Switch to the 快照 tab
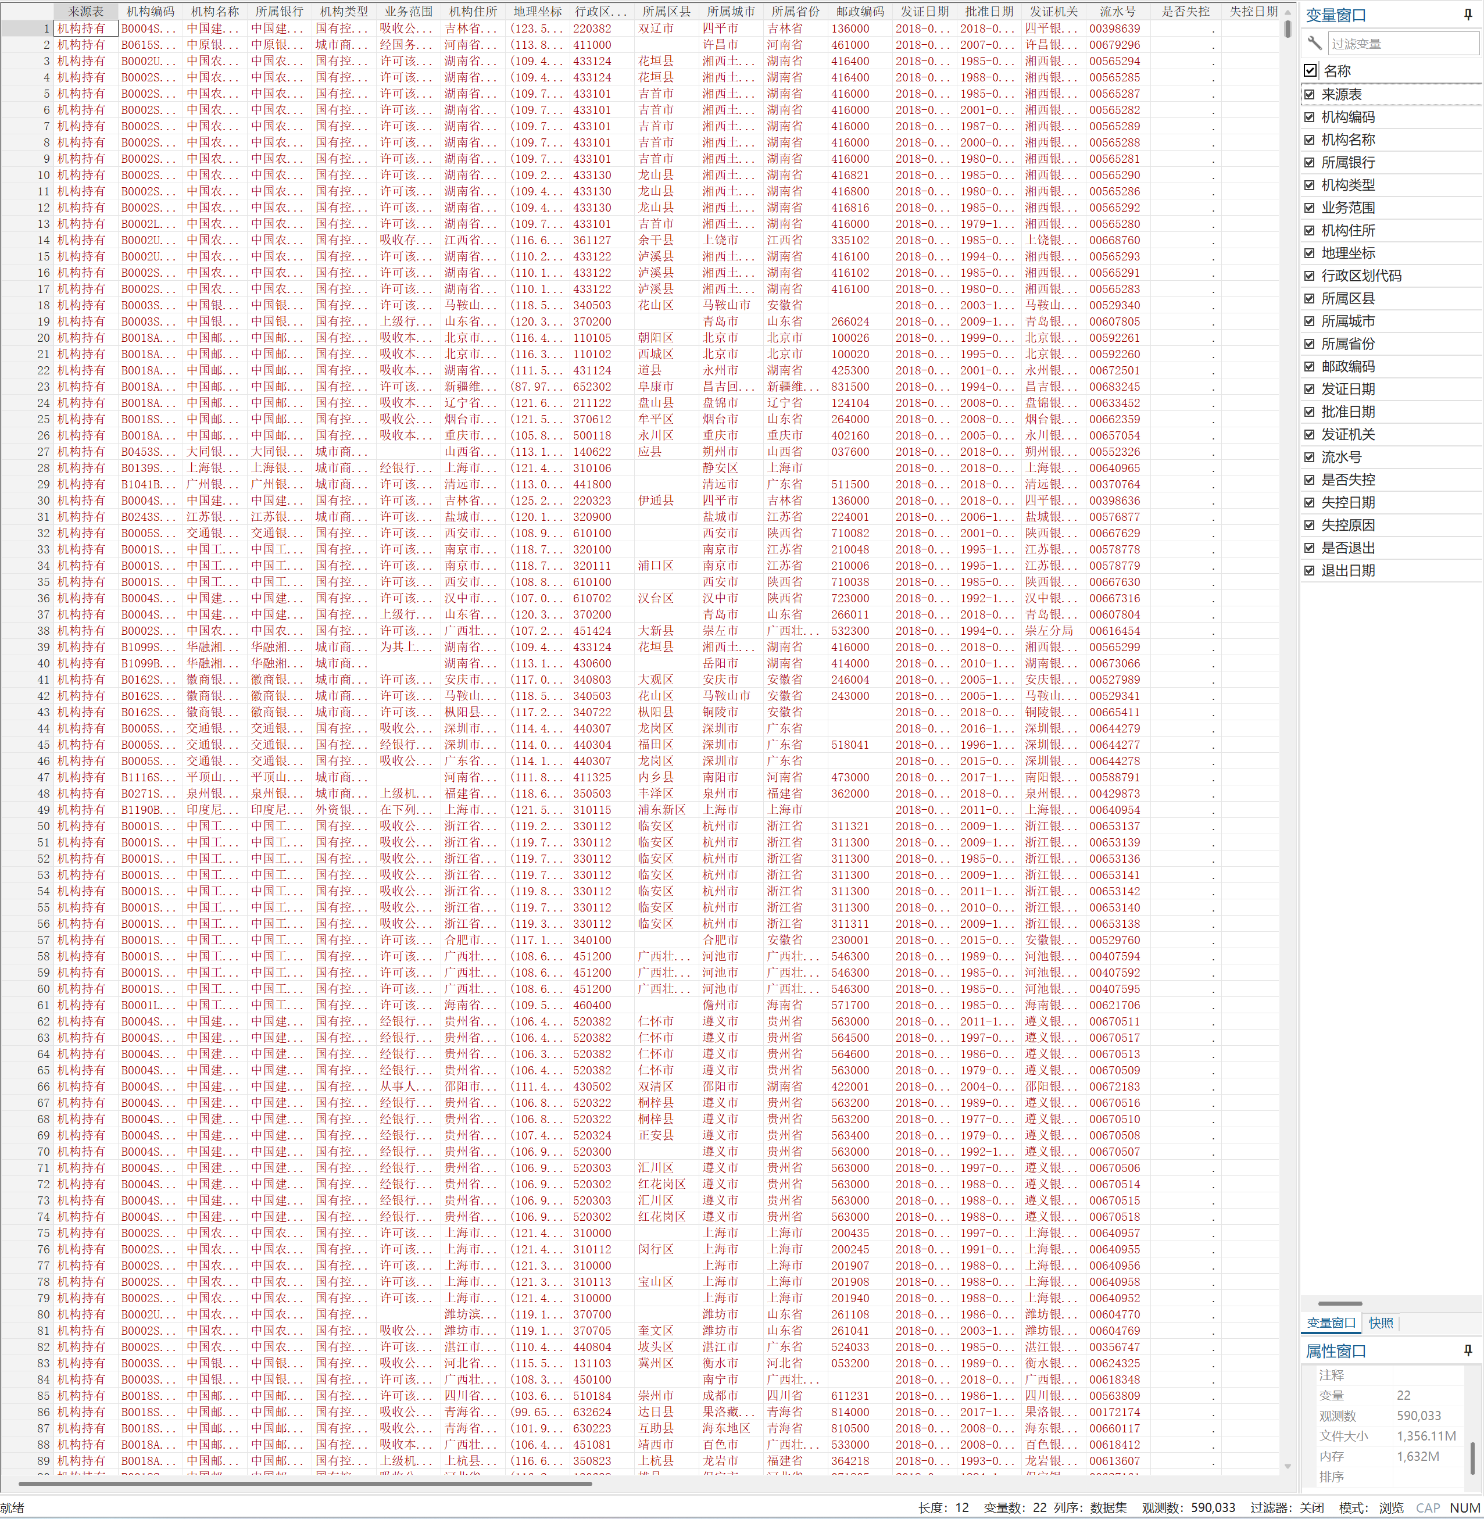Image resolution: width=1484 pixels, height=1519 pixels. (x=1381, y=1323)
